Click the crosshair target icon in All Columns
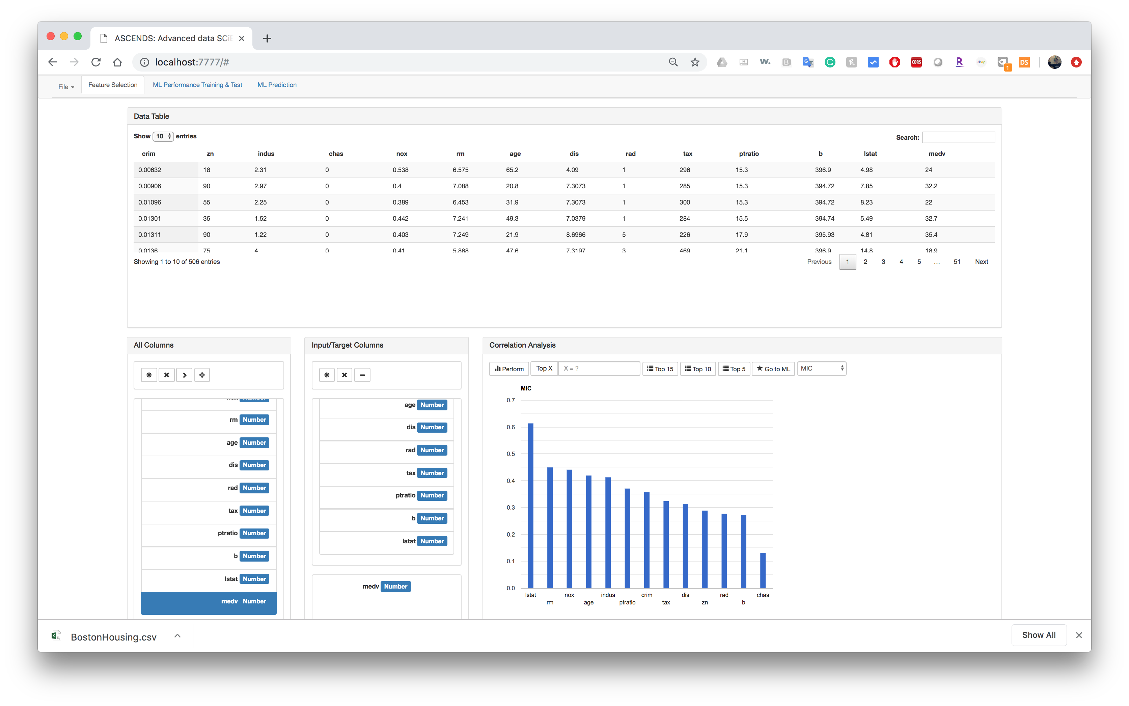Viewport: 1129px width, 706px height. (202, 375)
